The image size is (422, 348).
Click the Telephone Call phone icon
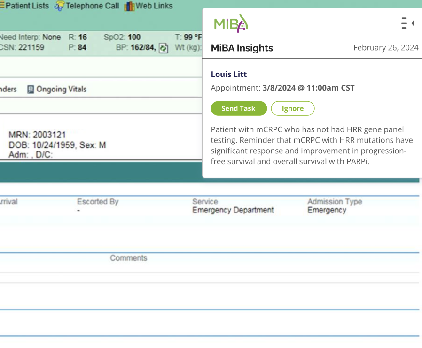tap(60, 6)
